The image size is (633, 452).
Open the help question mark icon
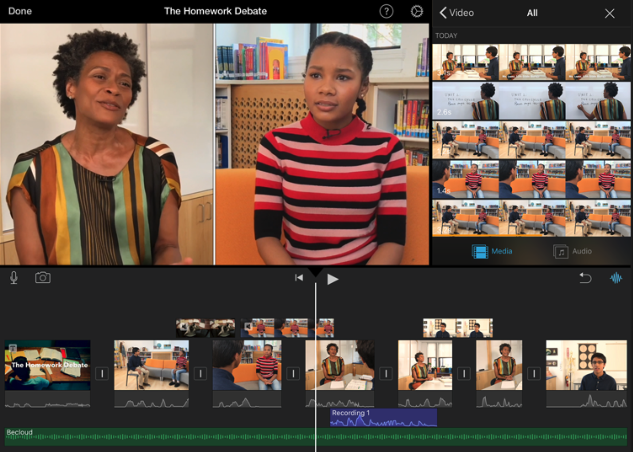(386, 12)
